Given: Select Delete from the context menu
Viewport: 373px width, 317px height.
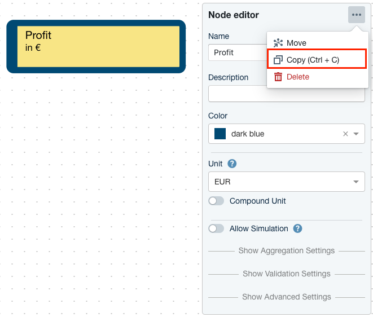Looking at the screenshot, I should click(x=298, y=77).
